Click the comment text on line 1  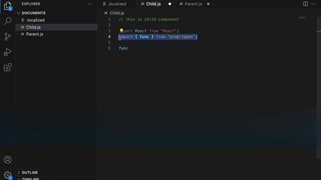click(149, 19)
